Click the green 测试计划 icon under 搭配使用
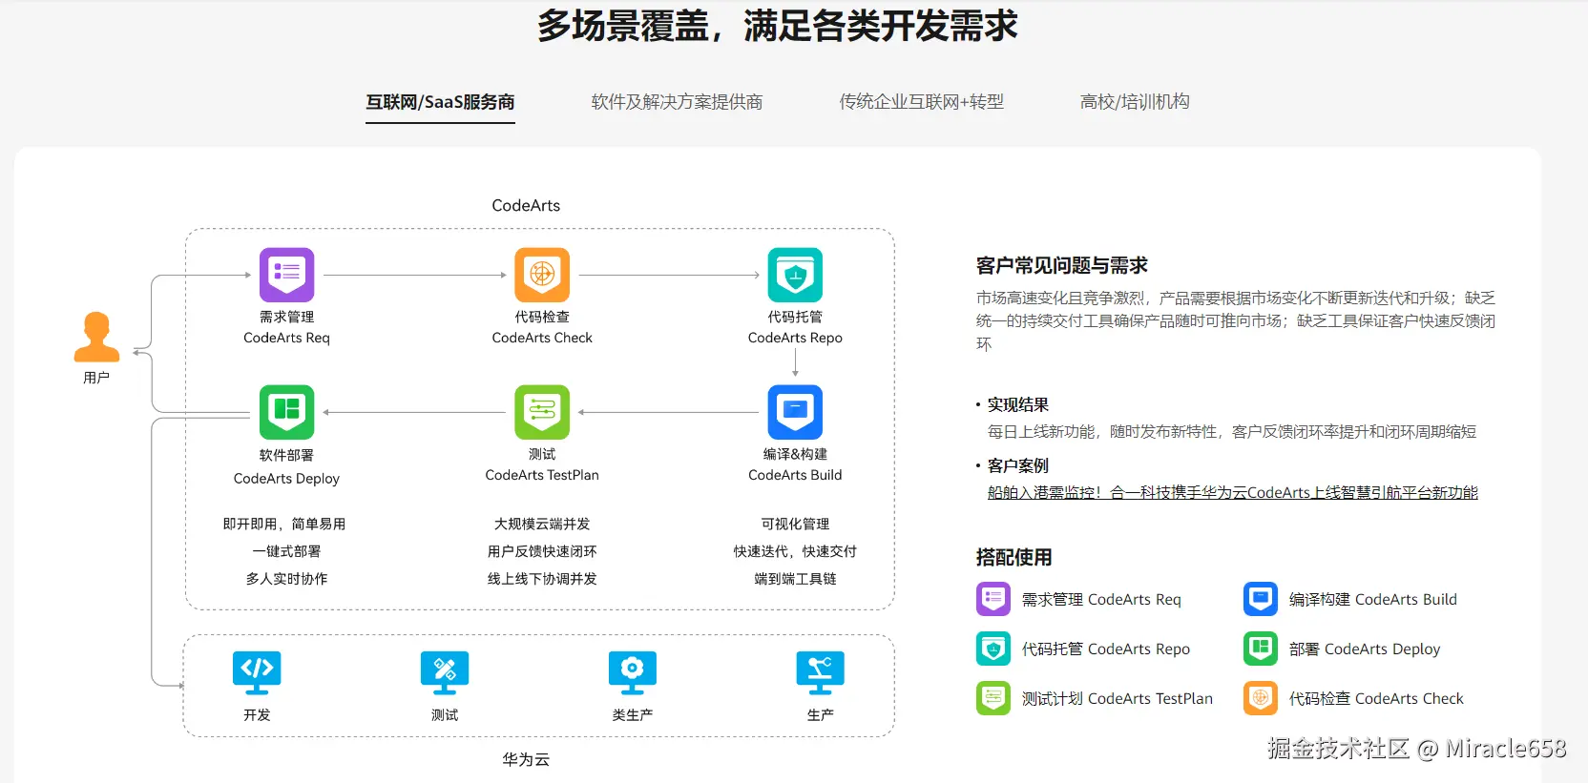1588x783 pixels. click(993, 698)
